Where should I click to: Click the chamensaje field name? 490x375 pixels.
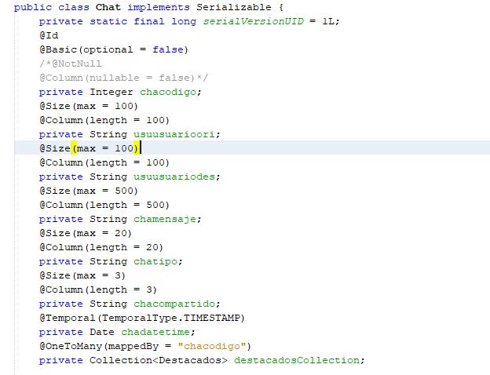pos(165,219)
